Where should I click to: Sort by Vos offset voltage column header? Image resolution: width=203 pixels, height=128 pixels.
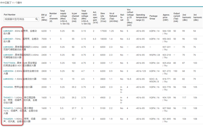coord(130,17)
